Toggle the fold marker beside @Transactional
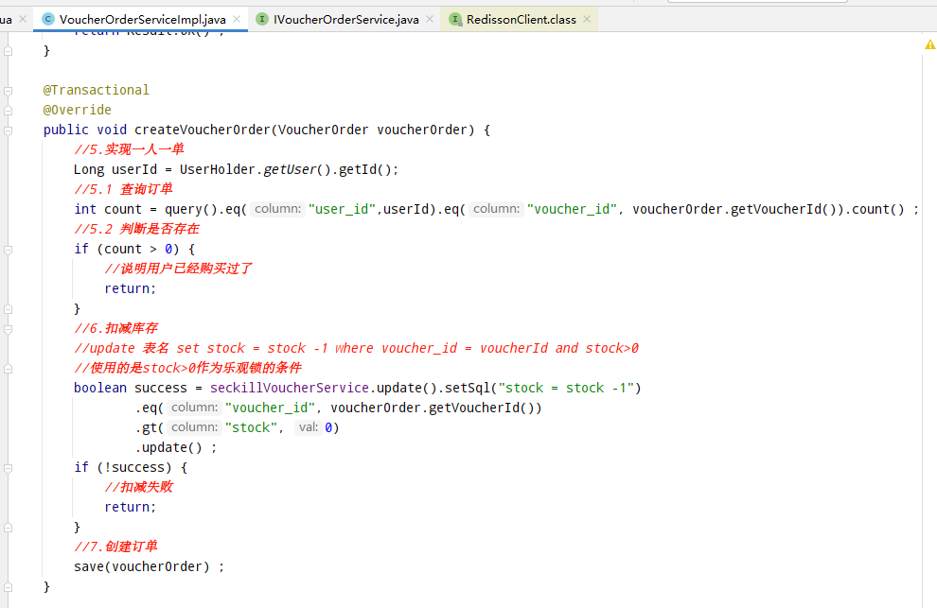The image size is (937, 608). point(8,91)
